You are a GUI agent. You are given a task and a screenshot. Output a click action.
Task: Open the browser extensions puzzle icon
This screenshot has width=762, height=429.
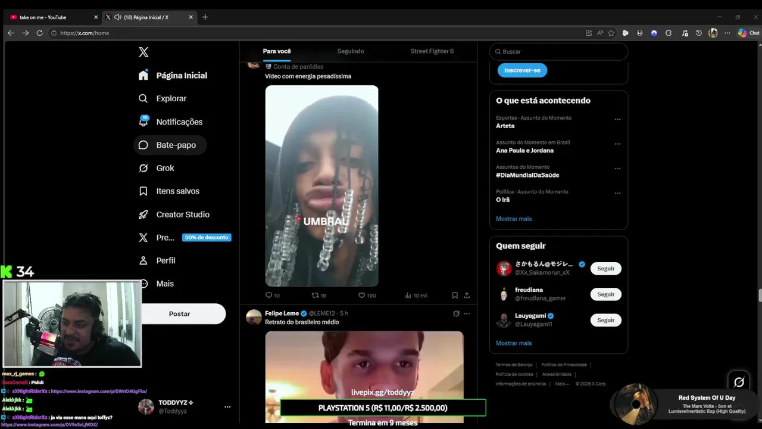coord(669,33)
